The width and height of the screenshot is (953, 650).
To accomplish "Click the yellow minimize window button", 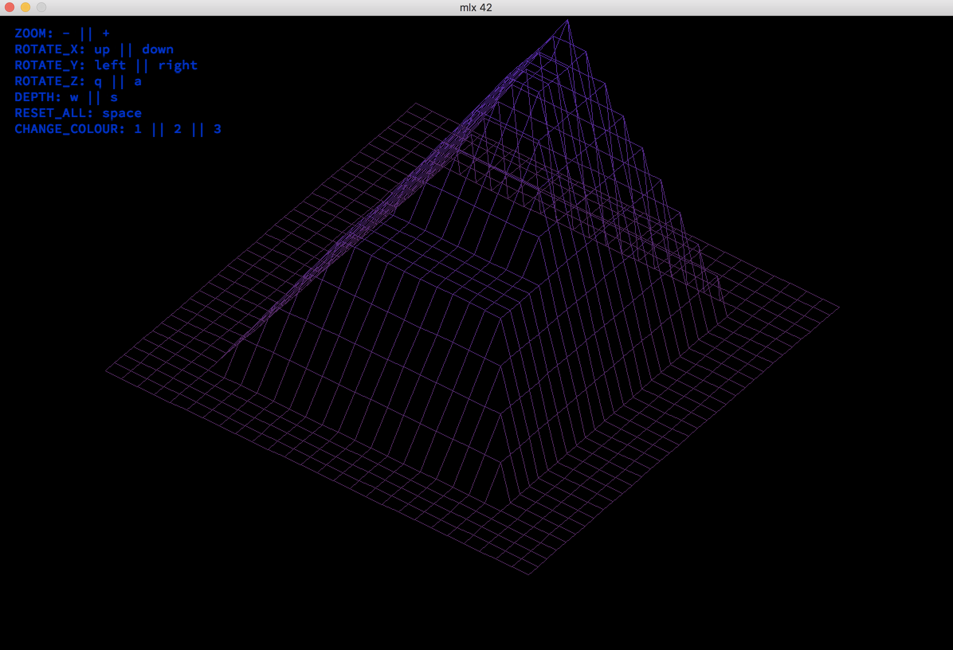I will tap(25, 8).
